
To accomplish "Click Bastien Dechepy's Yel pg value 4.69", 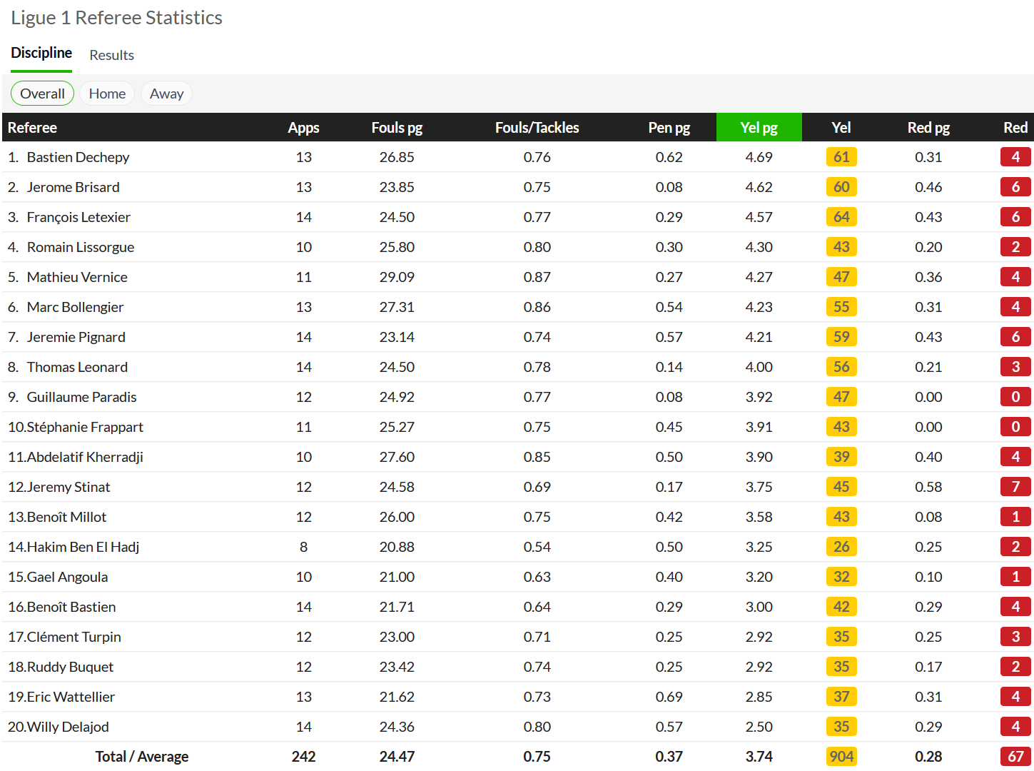I will [759, 157].
